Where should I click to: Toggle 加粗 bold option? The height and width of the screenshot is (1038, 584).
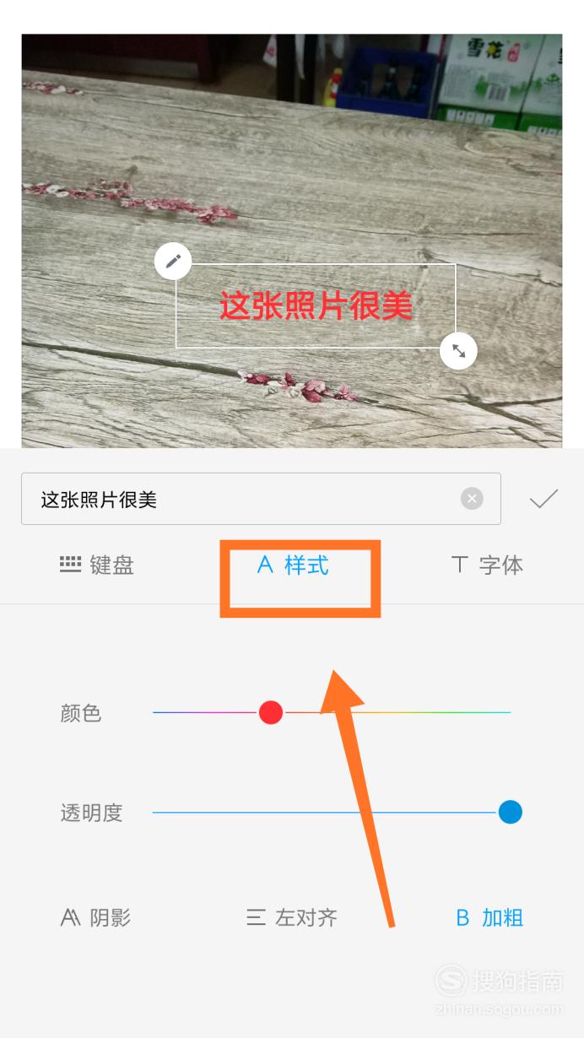click(489, 917)
